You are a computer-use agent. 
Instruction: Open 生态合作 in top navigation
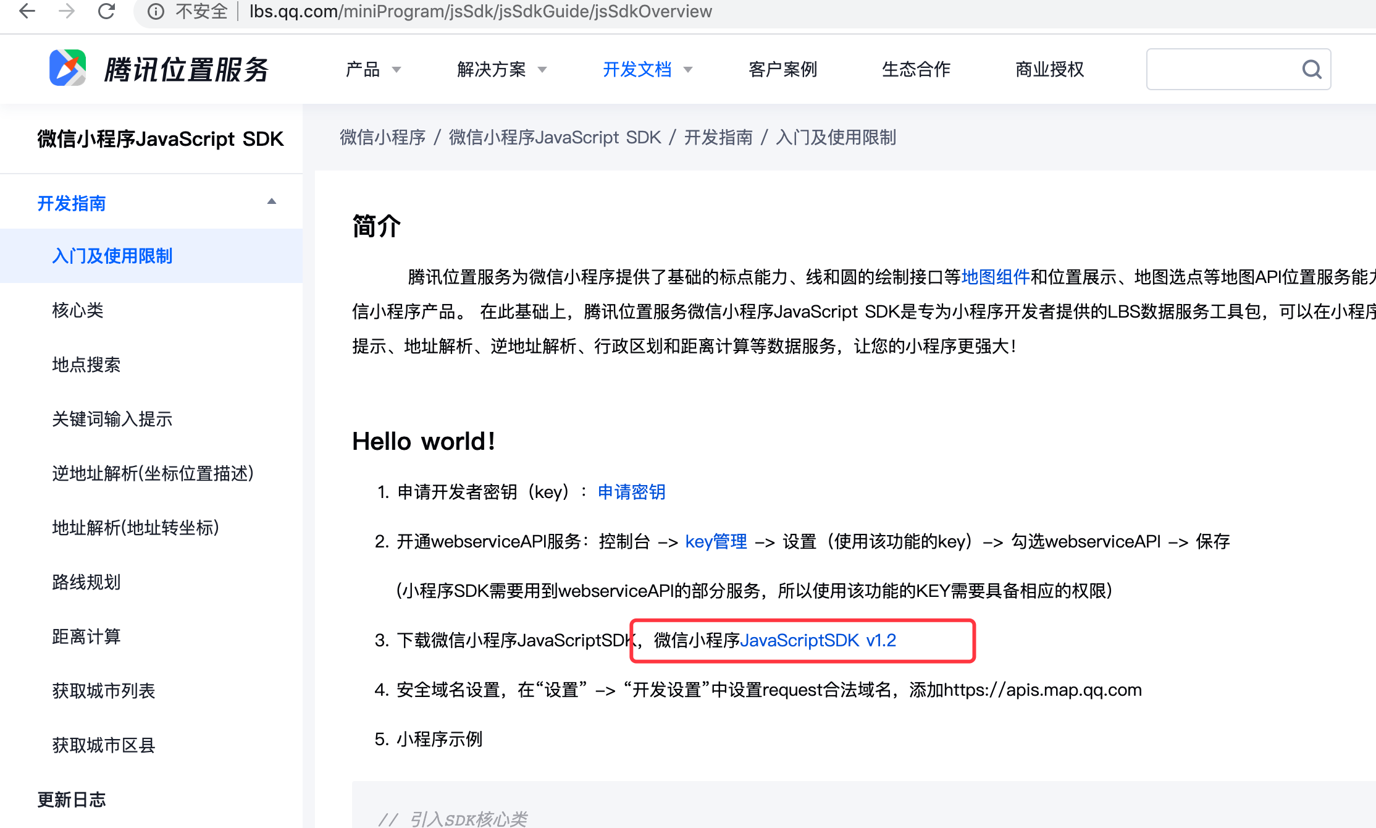(916, 69)
